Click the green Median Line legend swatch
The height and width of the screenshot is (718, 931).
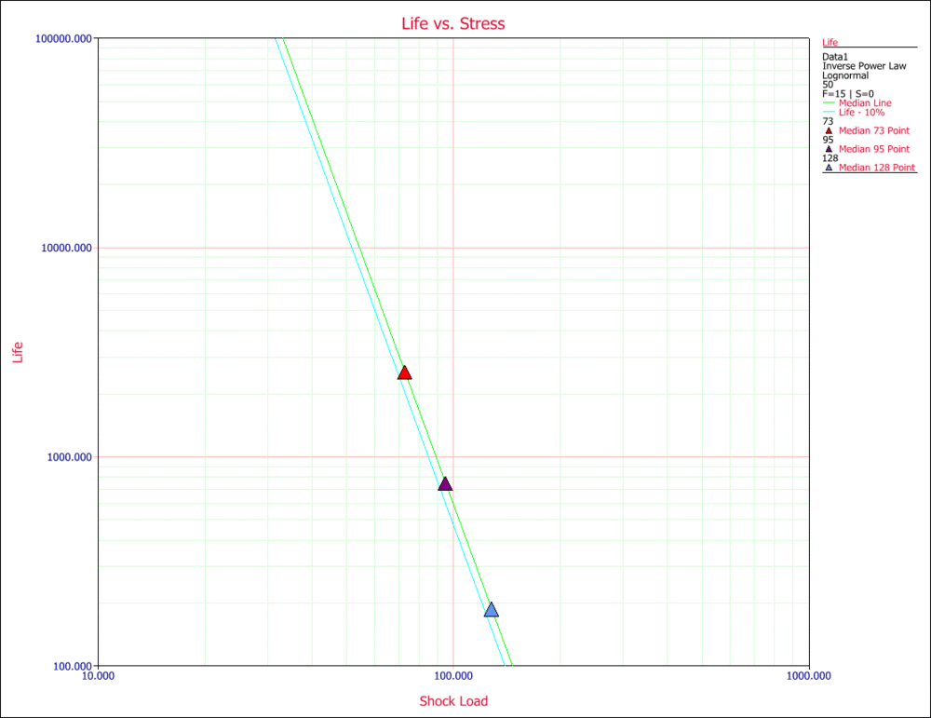[830, 102]
